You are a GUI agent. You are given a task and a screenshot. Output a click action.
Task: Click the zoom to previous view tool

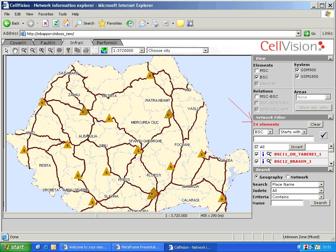pos(42,51)
